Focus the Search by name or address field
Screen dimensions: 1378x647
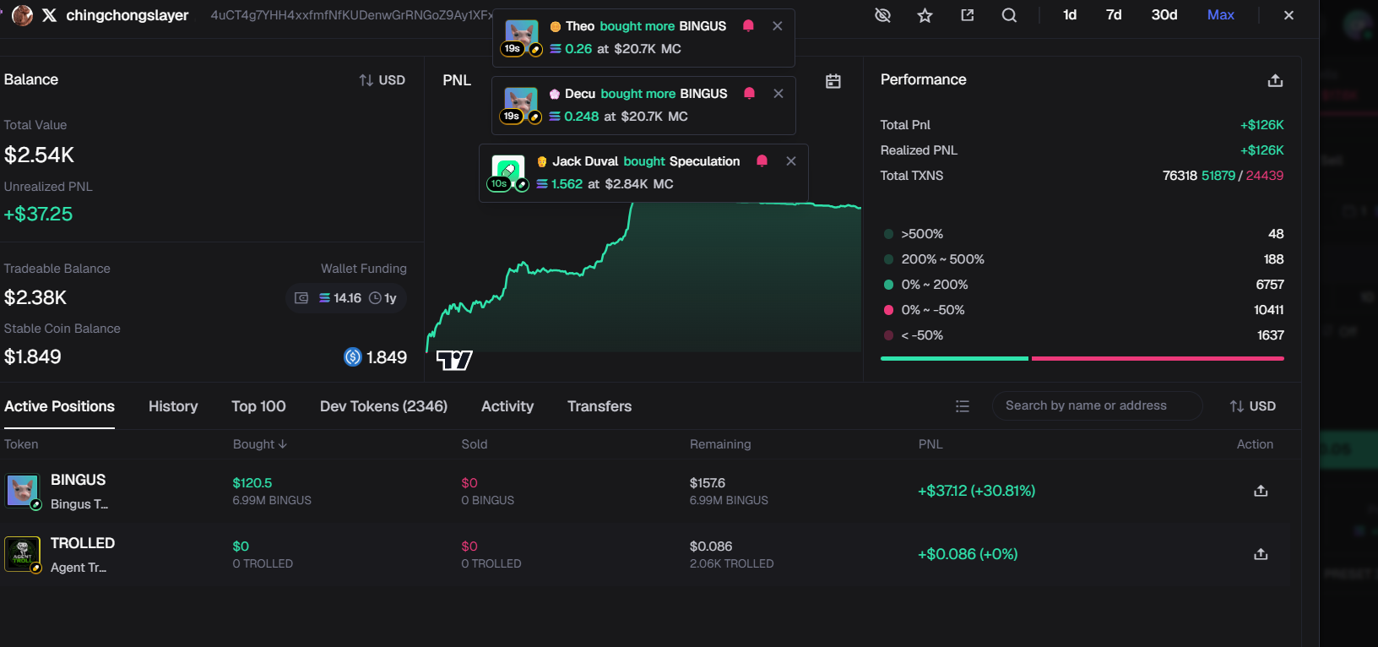tap(1097, 405)
